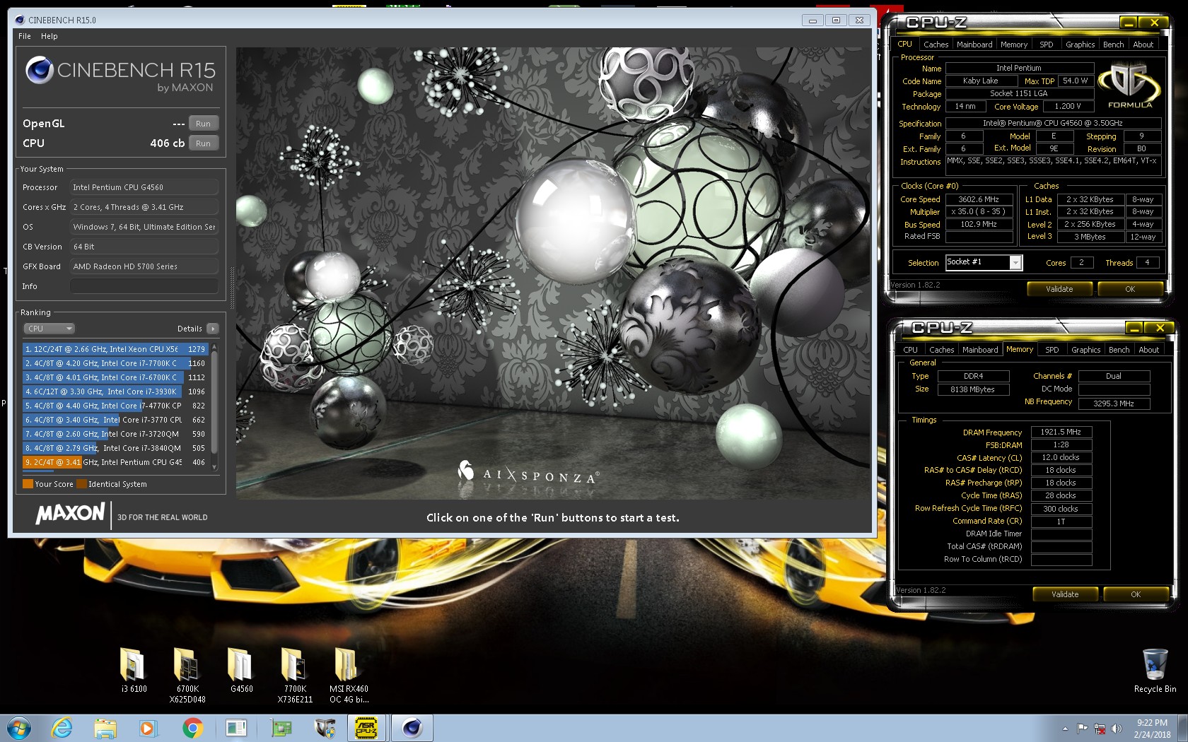This screenshot has height=742, width=1188.
Task: Click the Cinebench R15 logo sphere
Action: [39, 71]
